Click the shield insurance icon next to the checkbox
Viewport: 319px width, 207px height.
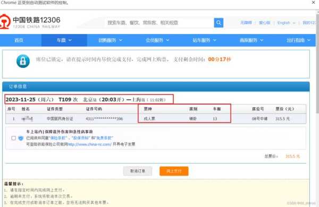tap(21, 138)
